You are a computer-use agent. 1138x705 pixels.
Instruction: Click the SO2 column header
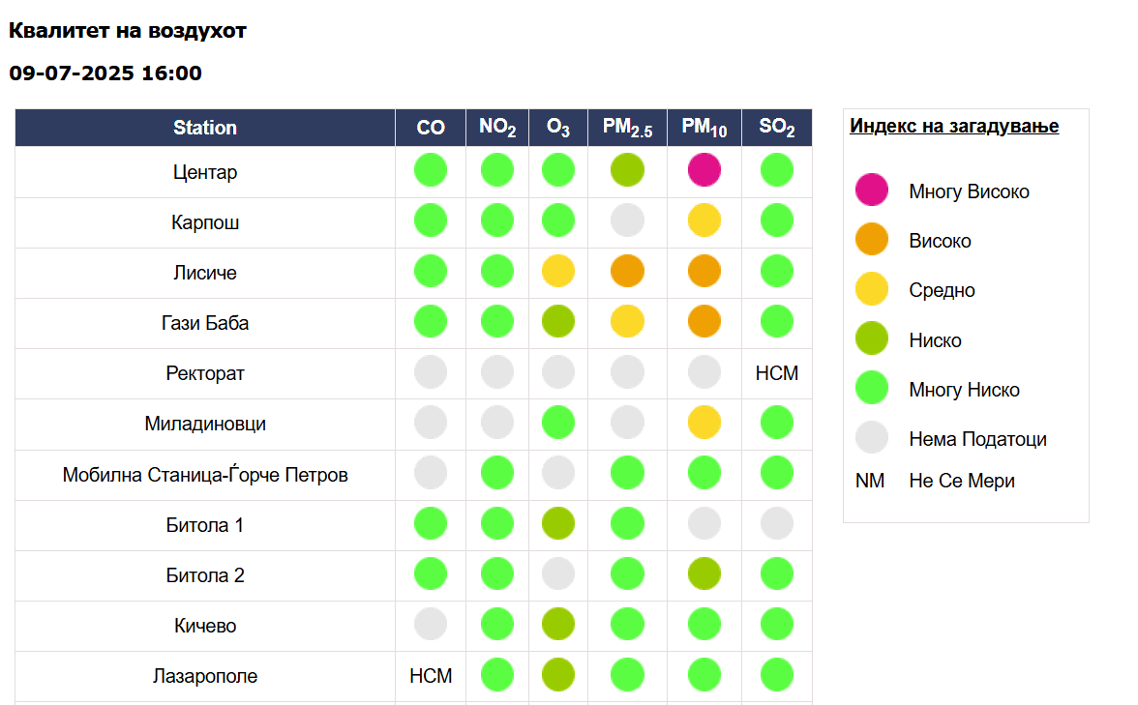point(777,128)
